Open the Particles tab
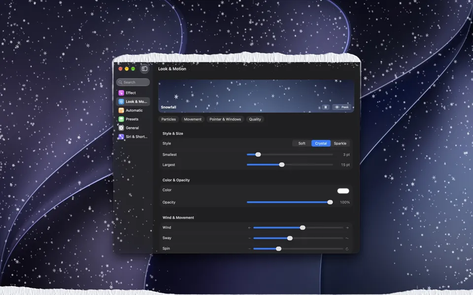This screenshot has width=473, height=295. pos(169,119)
